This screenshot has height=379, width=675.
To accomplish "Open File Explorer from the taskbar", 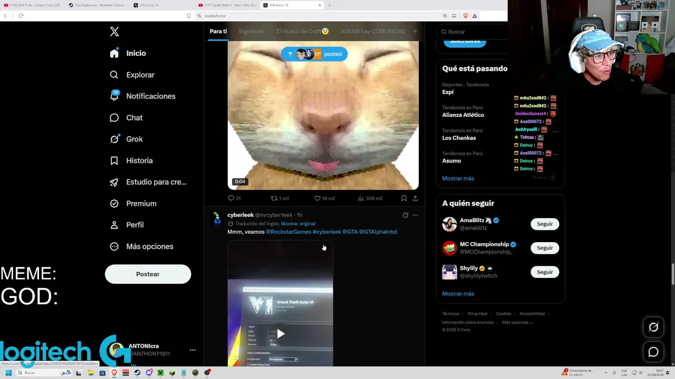I will (x=91, y=373).
